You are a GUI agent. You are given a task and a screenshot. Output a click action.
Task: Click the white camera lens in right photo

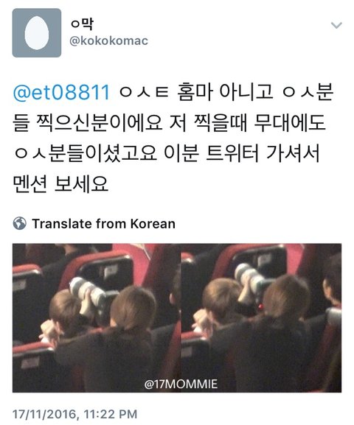click(250, 277)
